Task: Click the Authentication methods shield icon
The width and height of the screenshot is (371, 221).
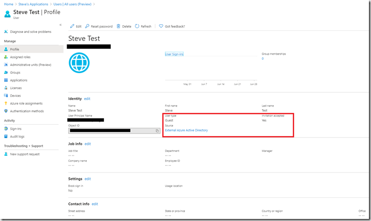Action: 6,111
